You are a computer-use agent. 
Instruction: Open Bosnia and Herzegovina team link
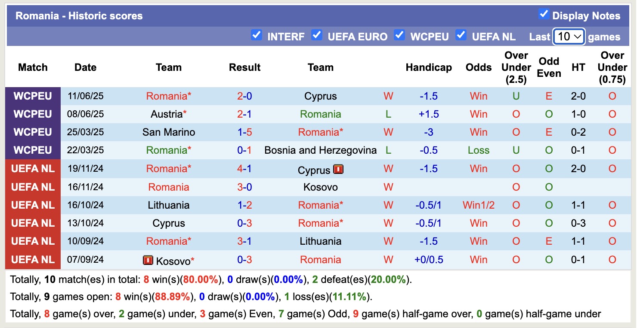[x=321, y=150]
